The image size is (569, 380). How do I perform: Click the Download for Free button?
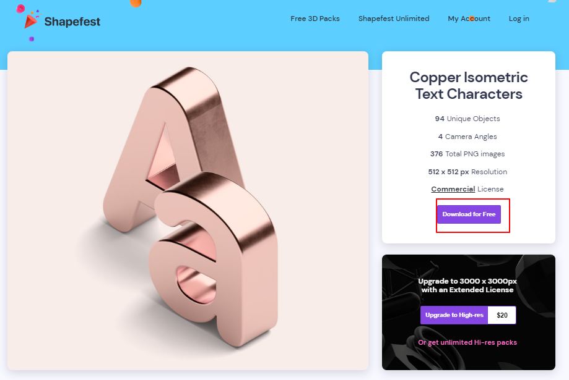point(469,214)
